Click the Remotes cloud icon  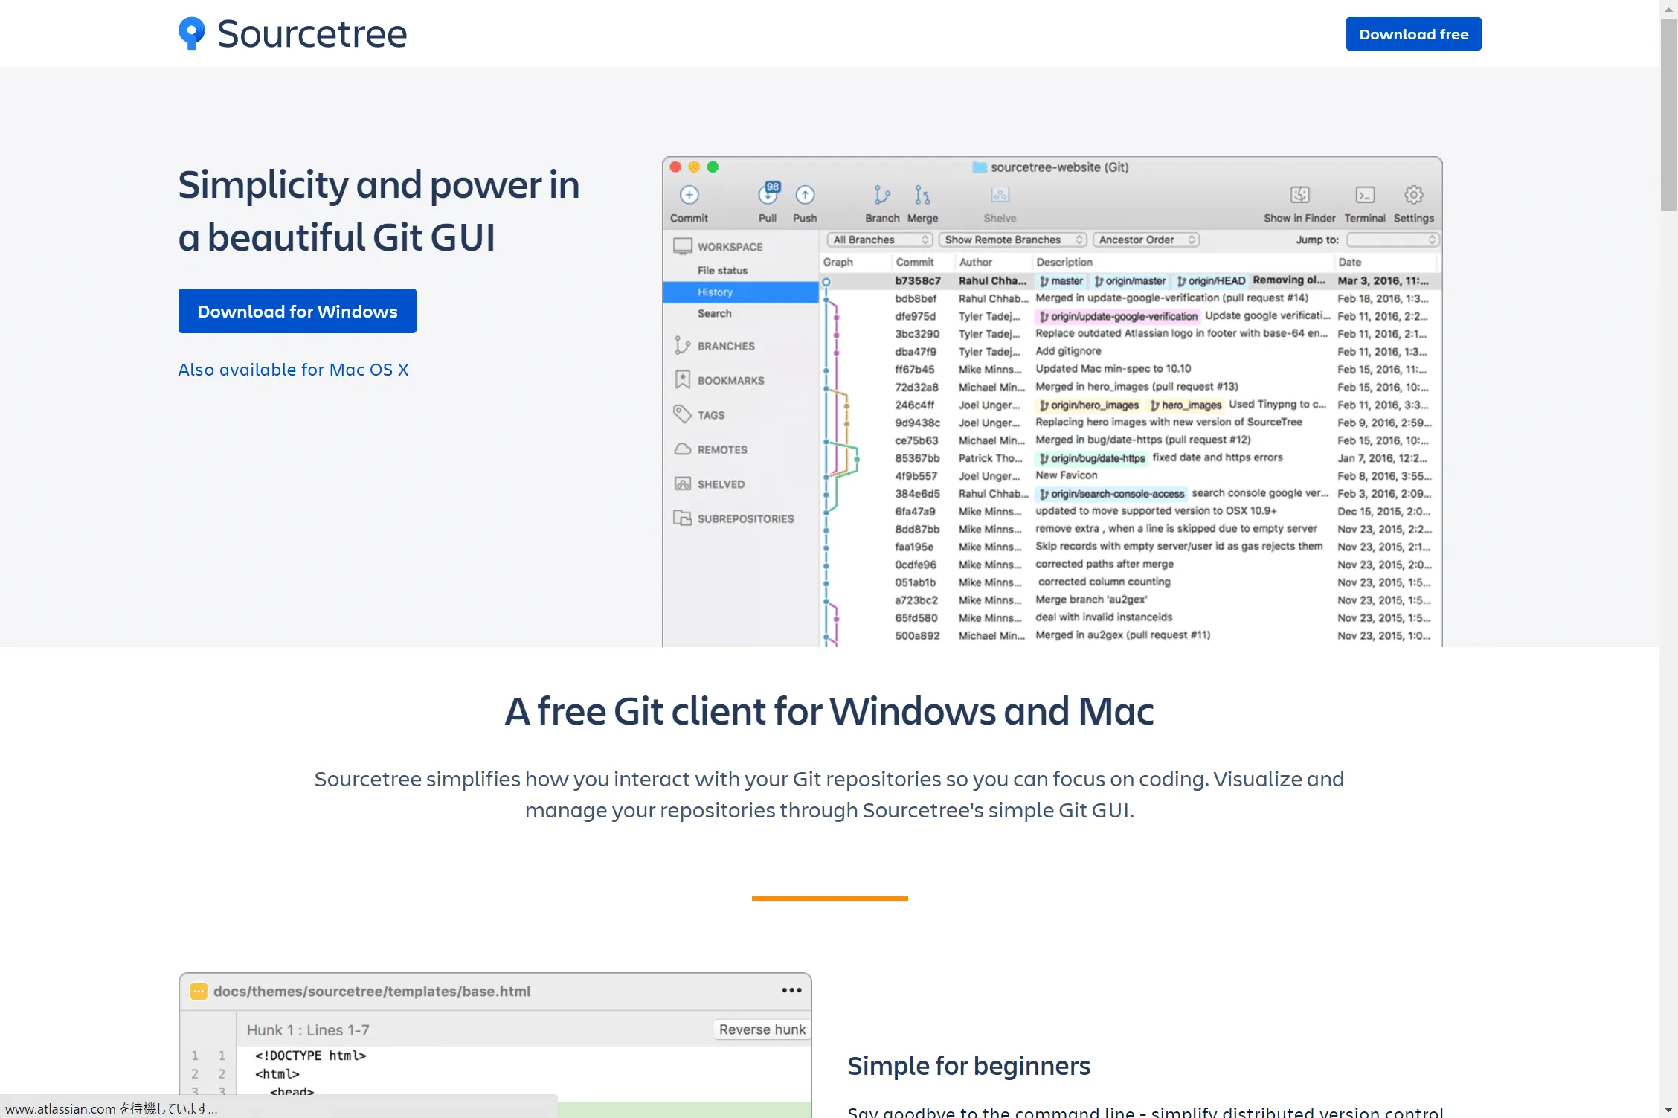[682, 449]
